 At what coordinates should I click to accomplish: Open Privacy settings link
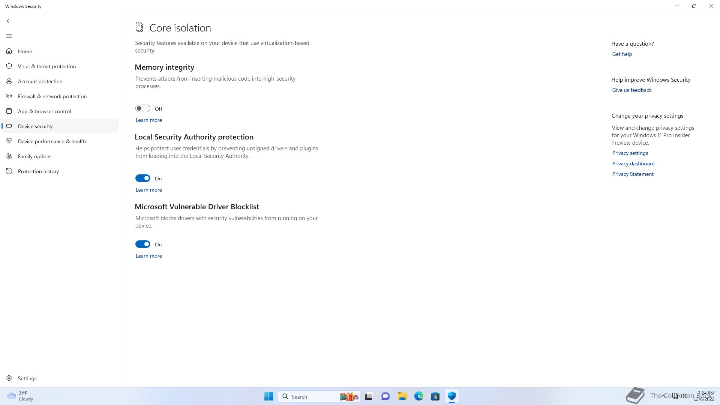(x=630, y=153)
